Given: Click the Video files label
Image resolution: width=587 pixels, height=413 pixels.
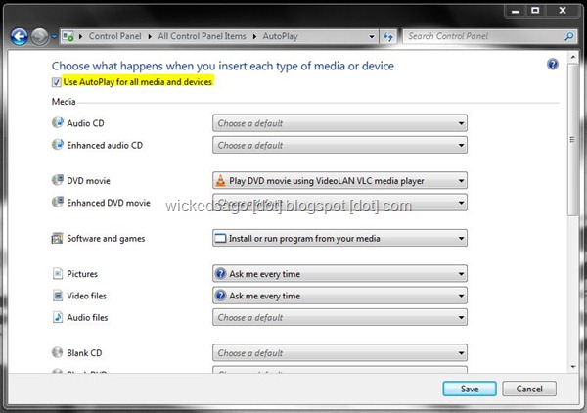Looking at the screenshot, I should 86,296.
